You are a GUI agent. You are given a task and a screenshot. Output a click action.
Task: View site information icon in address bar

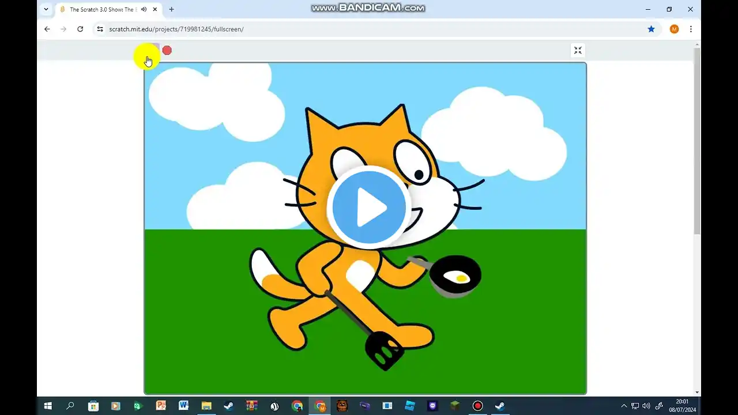click(x=100, y=29)
